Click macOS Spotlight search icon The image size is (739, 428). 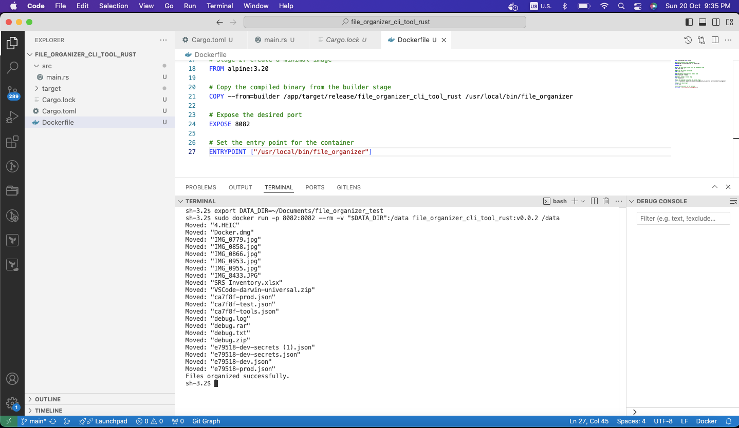pos(621,6)
